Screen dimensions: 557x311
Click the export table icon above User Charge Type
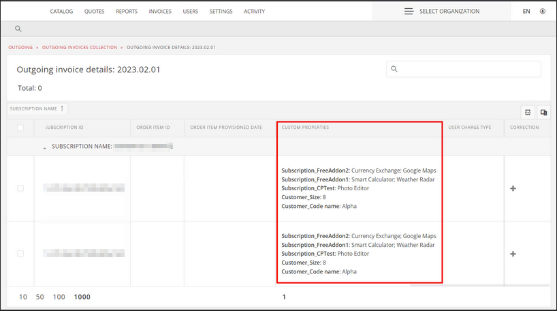[528, 113]
